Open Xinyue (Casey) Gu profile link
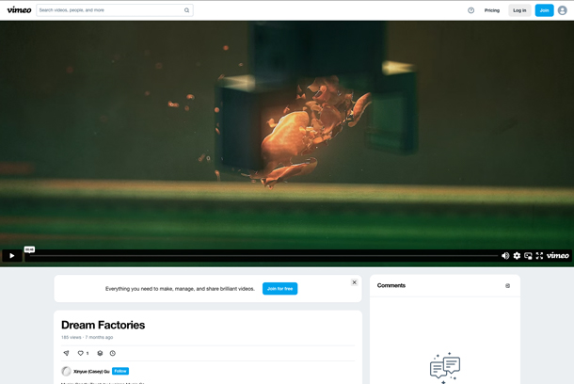The width and height of the screenshot is (574, 384). pos(91,371)
